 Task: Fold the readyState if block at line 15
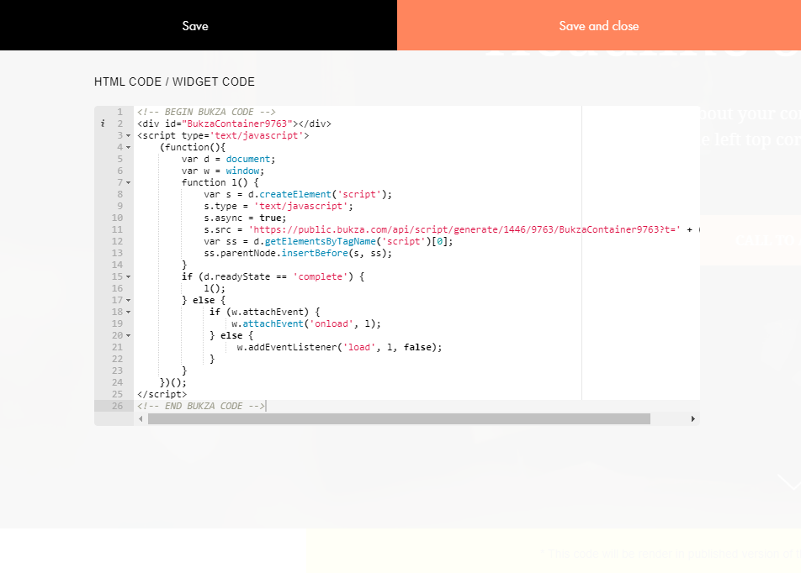[128, 276]
